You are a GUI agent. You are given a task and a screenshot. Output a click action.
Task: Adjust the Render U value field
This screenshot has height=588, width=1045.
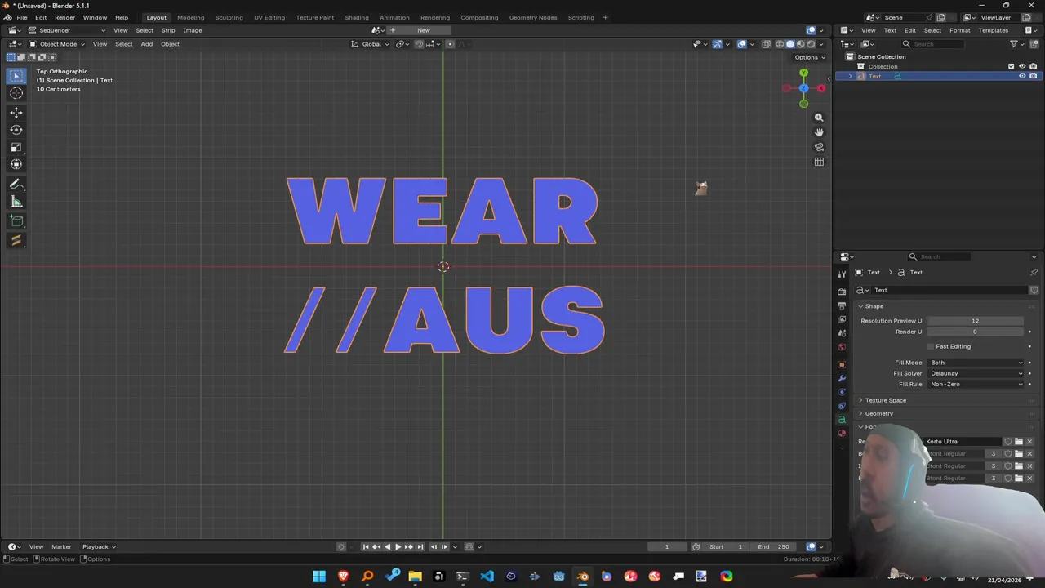975,332
